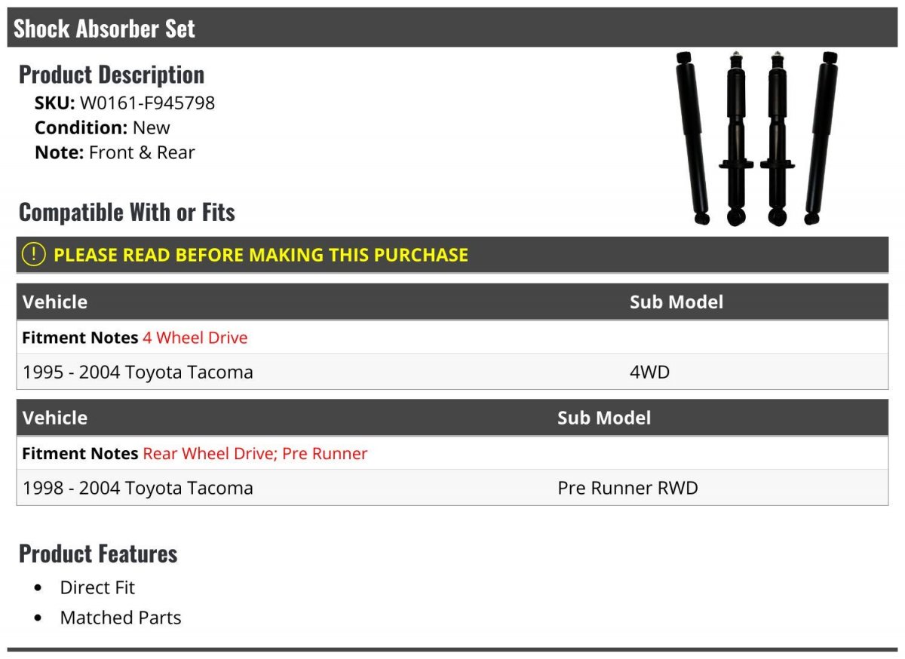Screen dimensions: 905x659
Task: Select the 1998 - 2004 Toyota Tacoma row
Action: (138, 488)
